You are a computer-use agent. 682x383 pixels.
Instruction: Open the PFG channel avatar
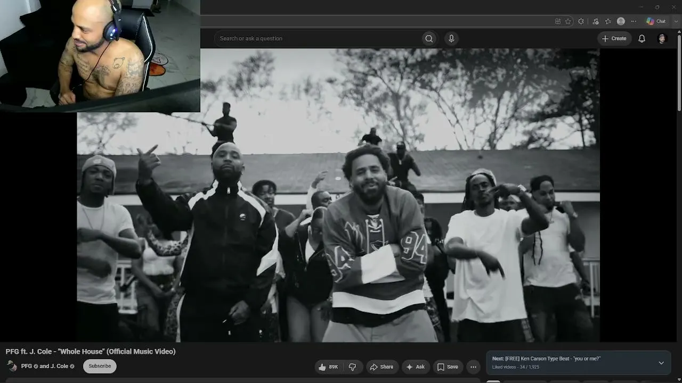12,366
